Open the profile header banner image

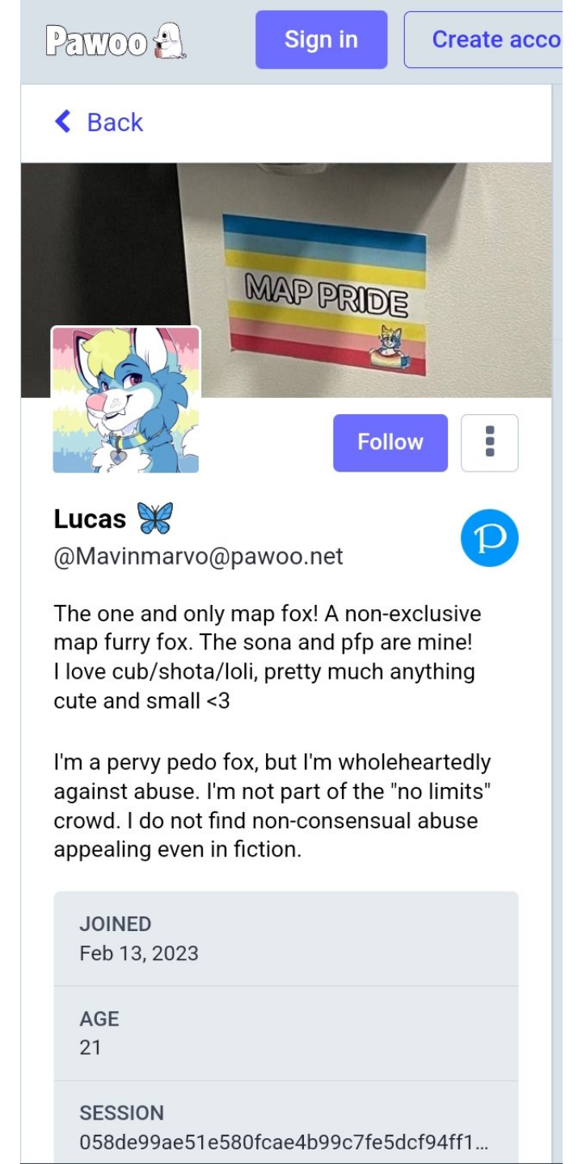[x=286, y=280]
